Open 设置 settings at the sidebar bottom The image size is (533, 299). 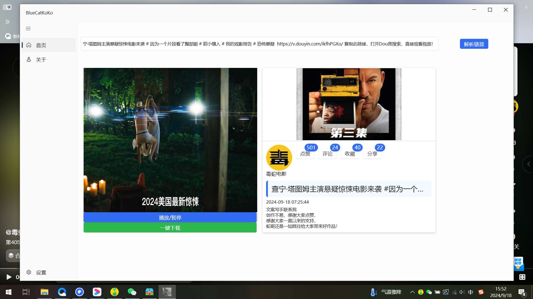coord(49,272)
